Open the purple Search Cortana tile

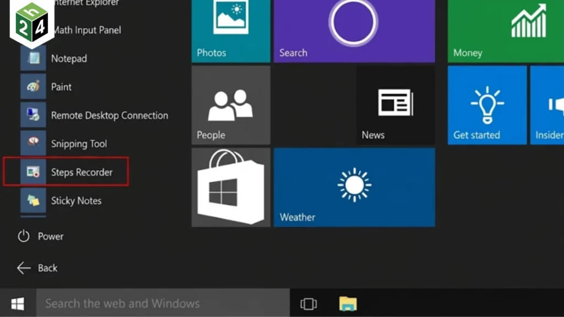click(354, 30)
